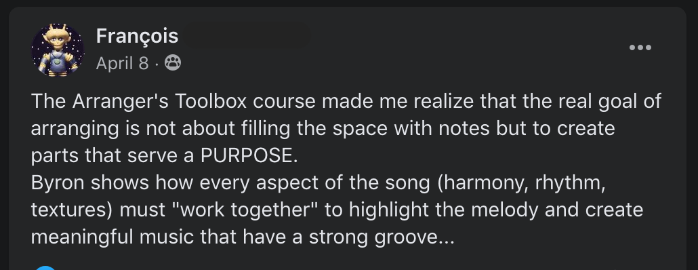The width and height of the screenshot is (698, 270).
Task: Click the dot separator after April 8
Action: coord(157,64)
